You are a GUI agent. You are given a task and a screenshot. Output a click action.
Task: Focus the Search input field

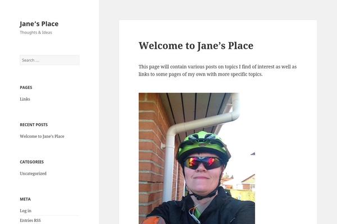pyautogui.click(x=49, y=60)
